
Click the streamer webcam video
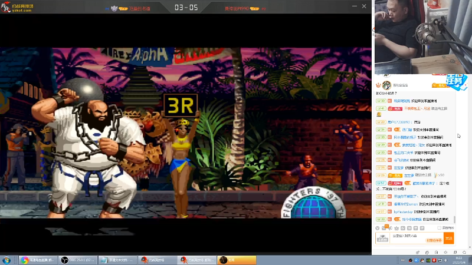(x=423, y=37)
